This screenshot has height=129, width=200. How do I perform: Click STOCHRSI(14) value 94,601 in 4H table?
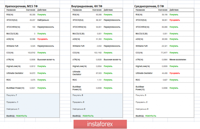click(x=99, y=27)
